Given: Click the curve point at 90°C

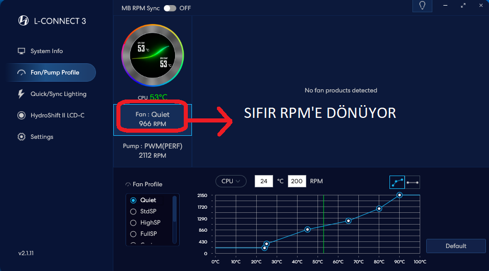Looking at the screenshot, I should click(x=400, y=195).
